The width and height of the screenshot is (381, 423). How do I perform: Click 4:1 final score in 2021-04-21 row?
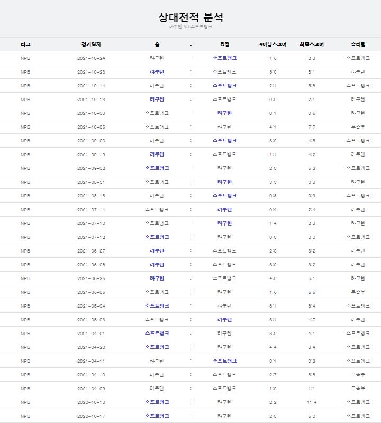pyautogui.click(x=312, y=334)
